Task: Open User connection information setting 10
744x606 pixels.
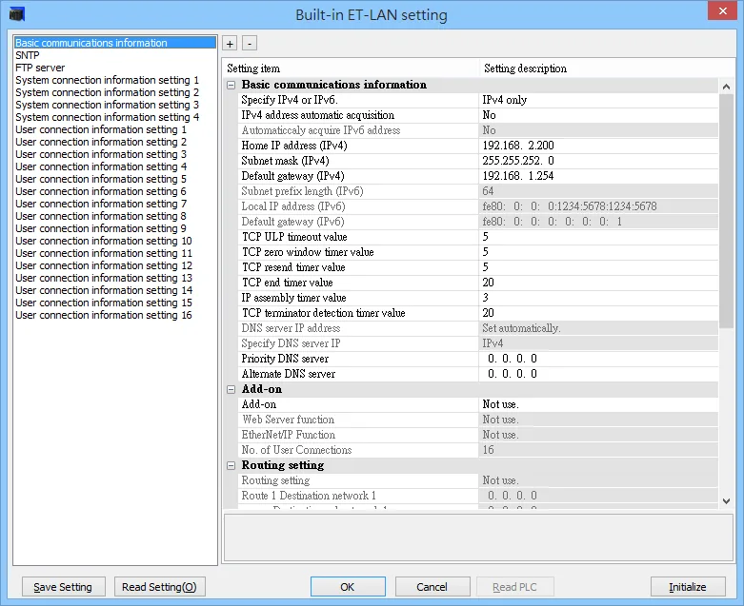Action: (104, 241)
